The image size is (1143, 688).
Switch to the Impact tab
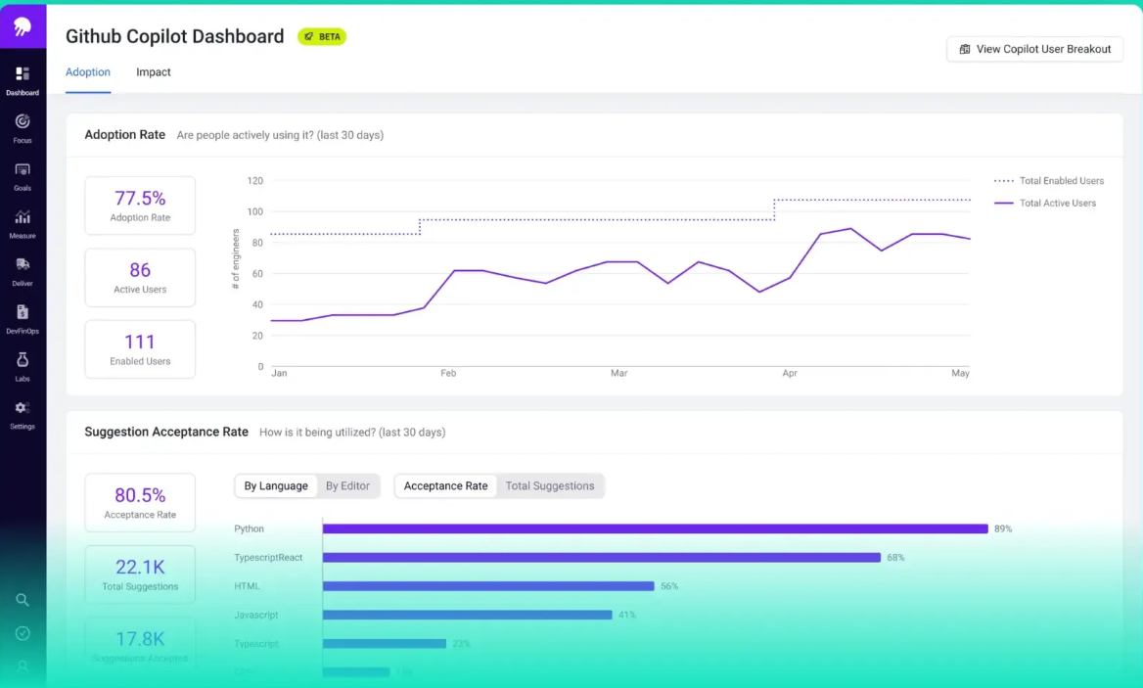[153, 71]
